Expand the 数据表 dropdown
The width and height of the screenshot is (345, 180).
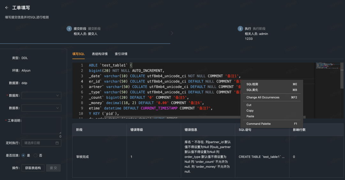(41, 108)
